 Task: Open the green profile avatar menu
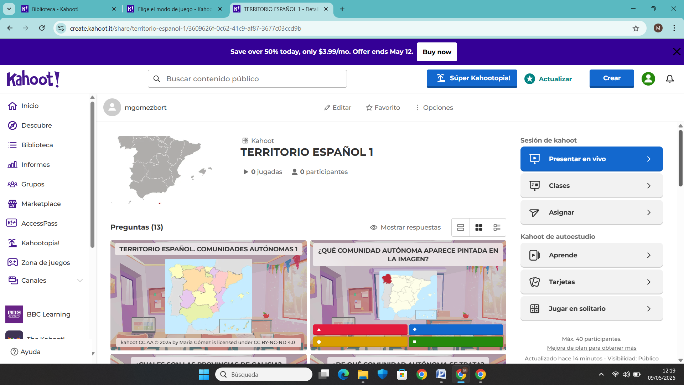(648, 79)
